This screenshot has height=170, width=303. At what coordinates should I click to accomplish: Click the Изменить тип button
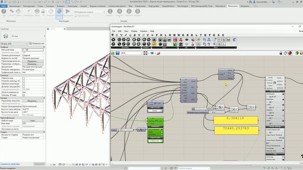click(37, 43)
